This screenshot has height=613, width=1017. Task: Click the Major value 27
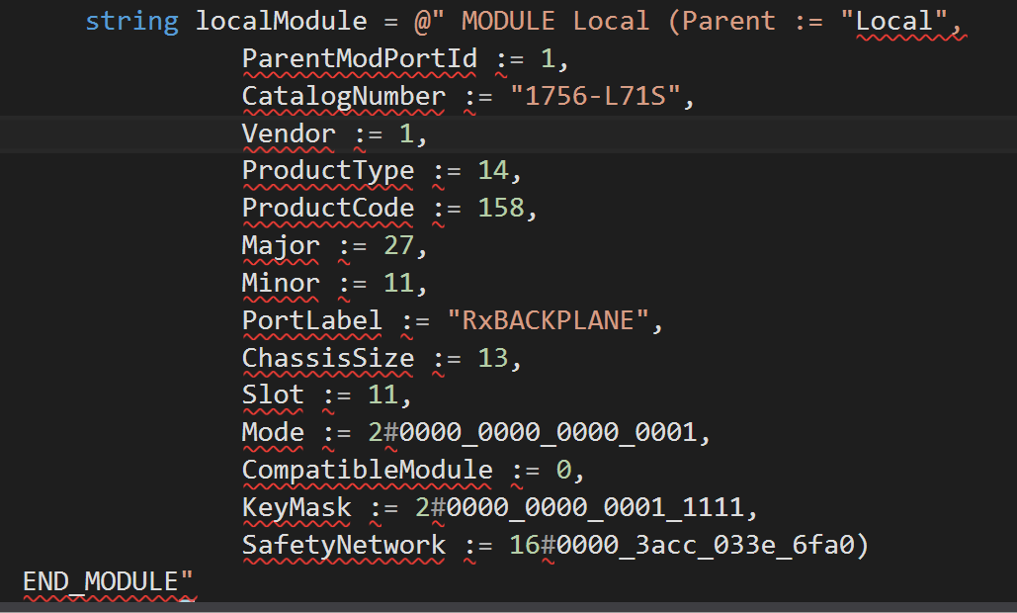tap(399, 246)
